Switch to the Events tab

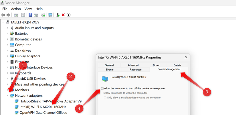110,70
